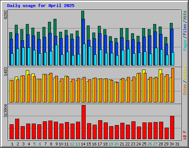Click green weekend day label 20
Viewport: 189px width, 148px height.
tap(116, 144)
